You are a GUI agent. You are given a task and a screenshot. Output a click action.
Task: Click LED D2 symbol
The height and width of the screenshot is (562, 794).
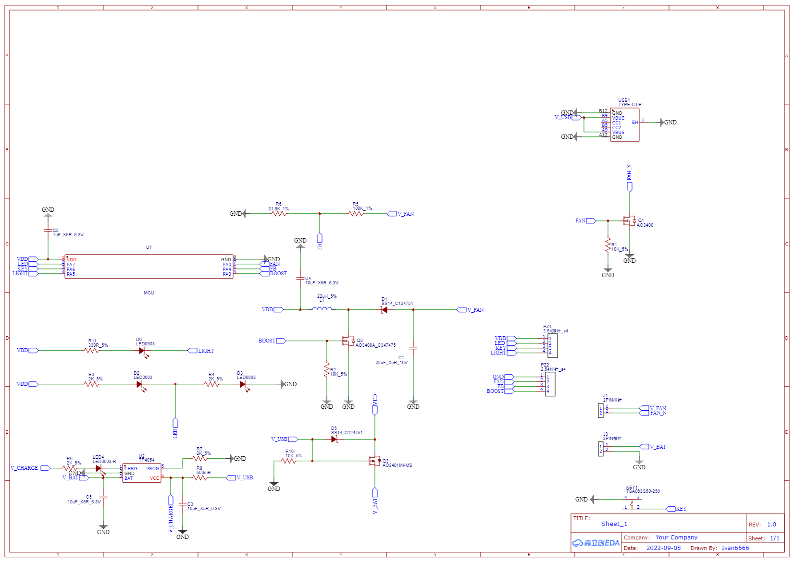point(140,385)
